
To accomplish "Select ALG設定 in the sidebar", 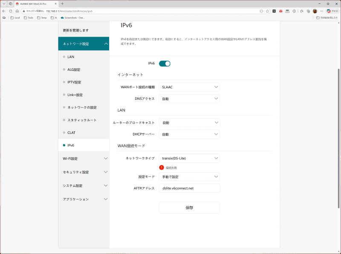I will (x=84, y=69).
